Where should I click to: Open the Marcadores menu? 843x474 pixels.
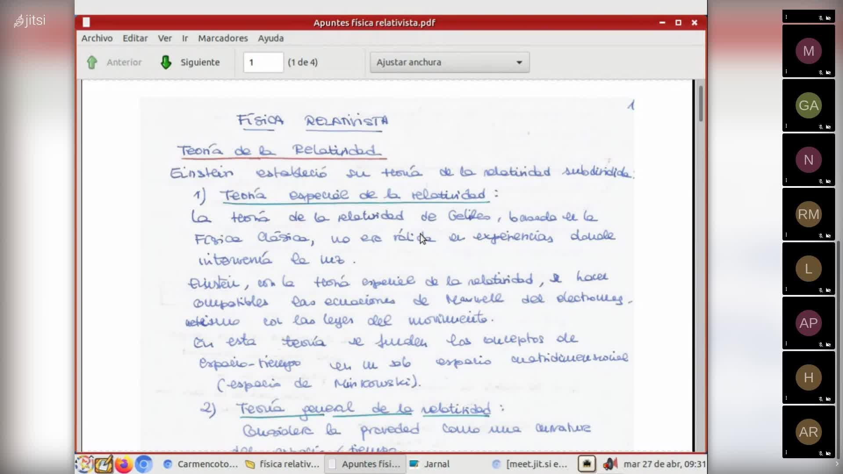click(x=223, y=38)
